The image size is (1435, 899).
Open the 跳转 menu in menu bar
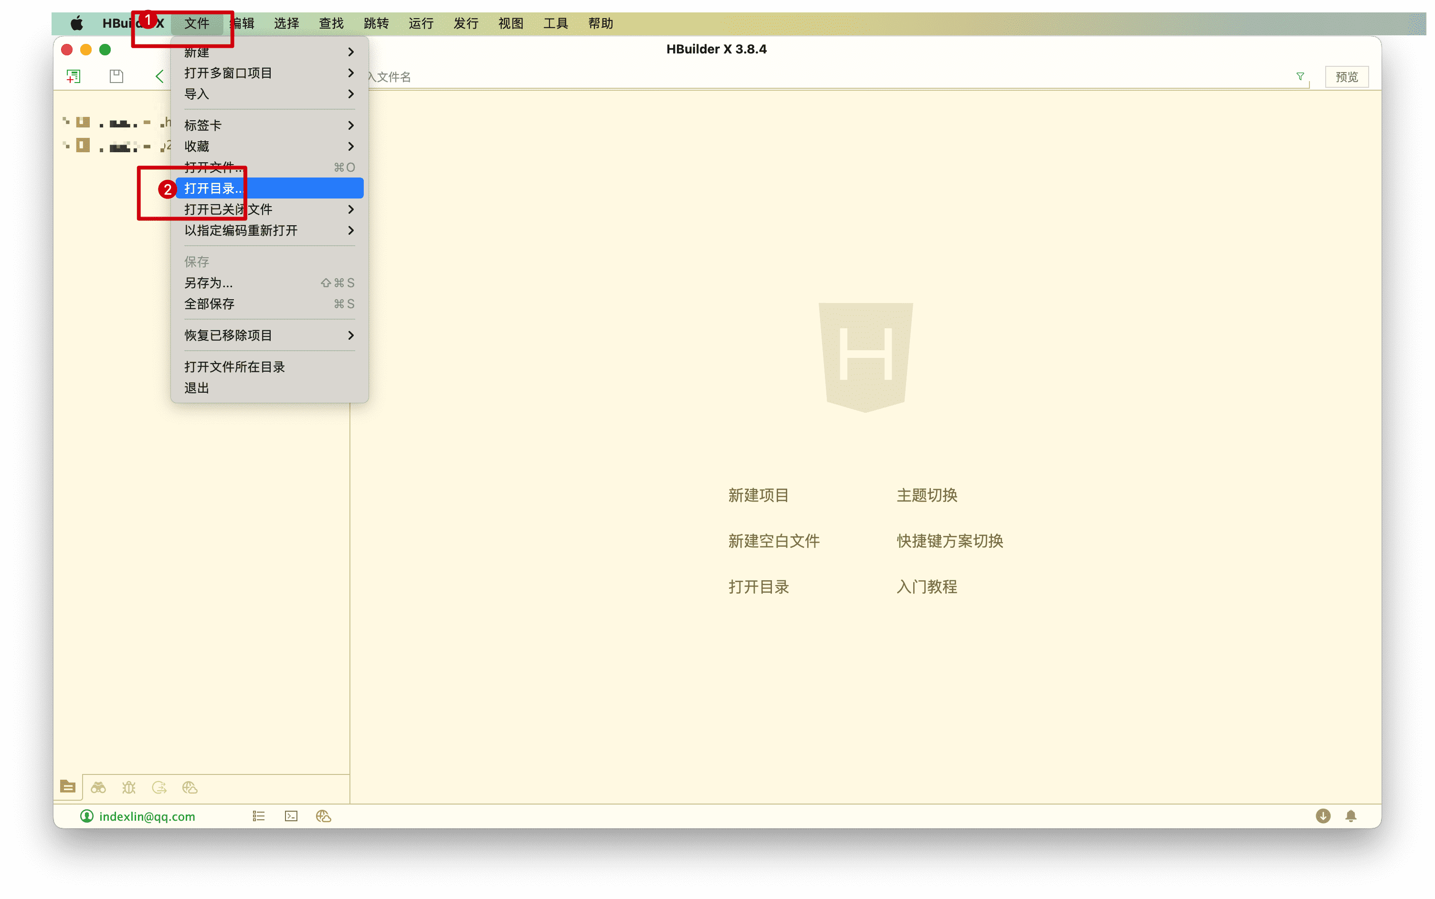pos(377,23)
